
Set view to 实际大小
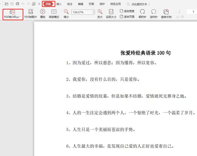point(111,14)
